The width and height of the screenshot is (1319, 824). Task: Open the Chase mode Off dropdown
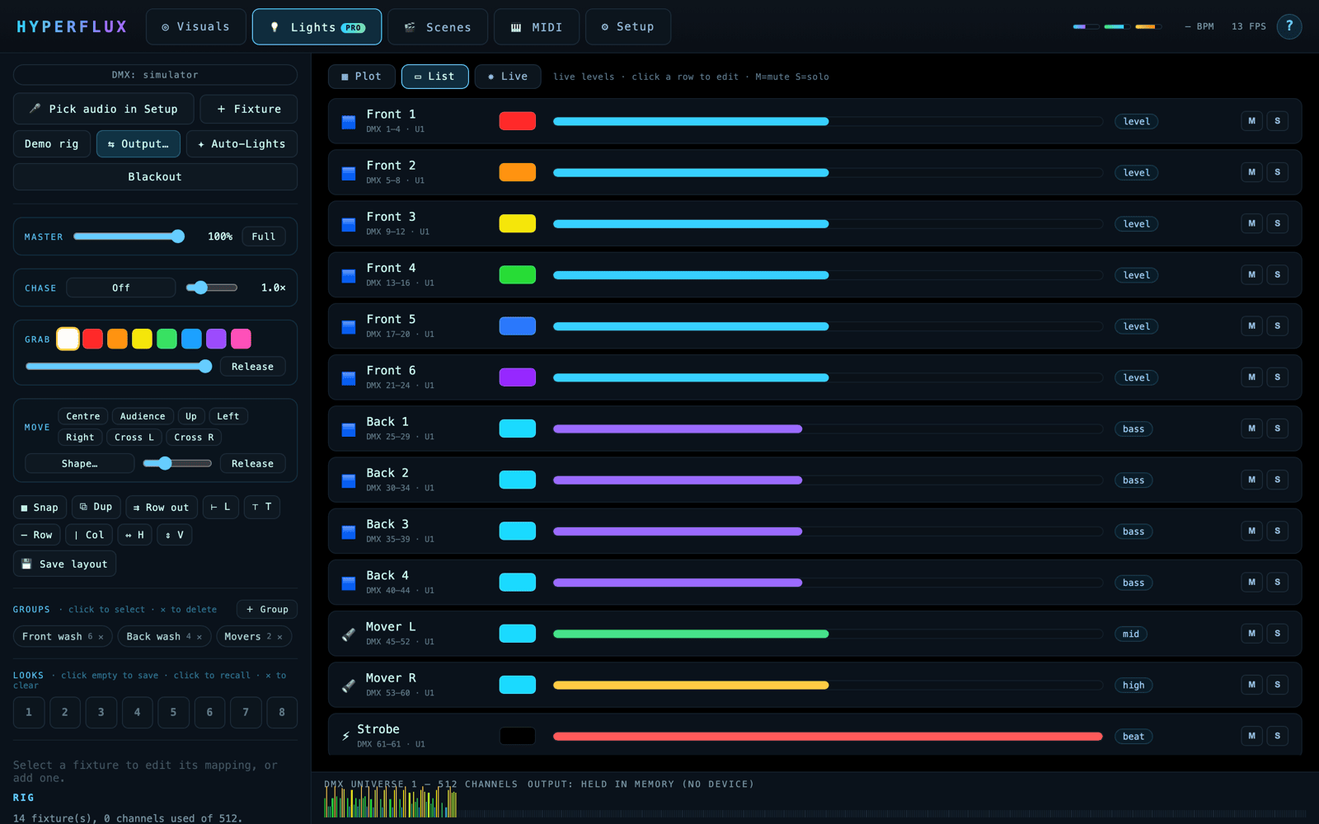(120, 288)
